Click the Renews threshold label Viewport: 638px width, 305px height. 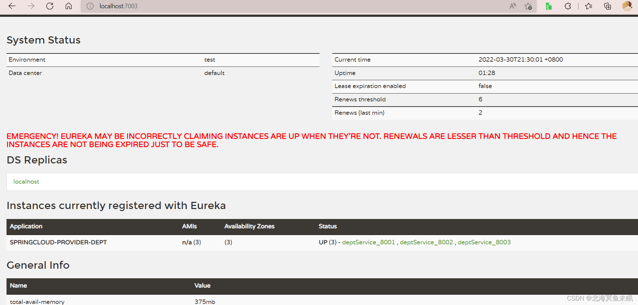point(360,99)
